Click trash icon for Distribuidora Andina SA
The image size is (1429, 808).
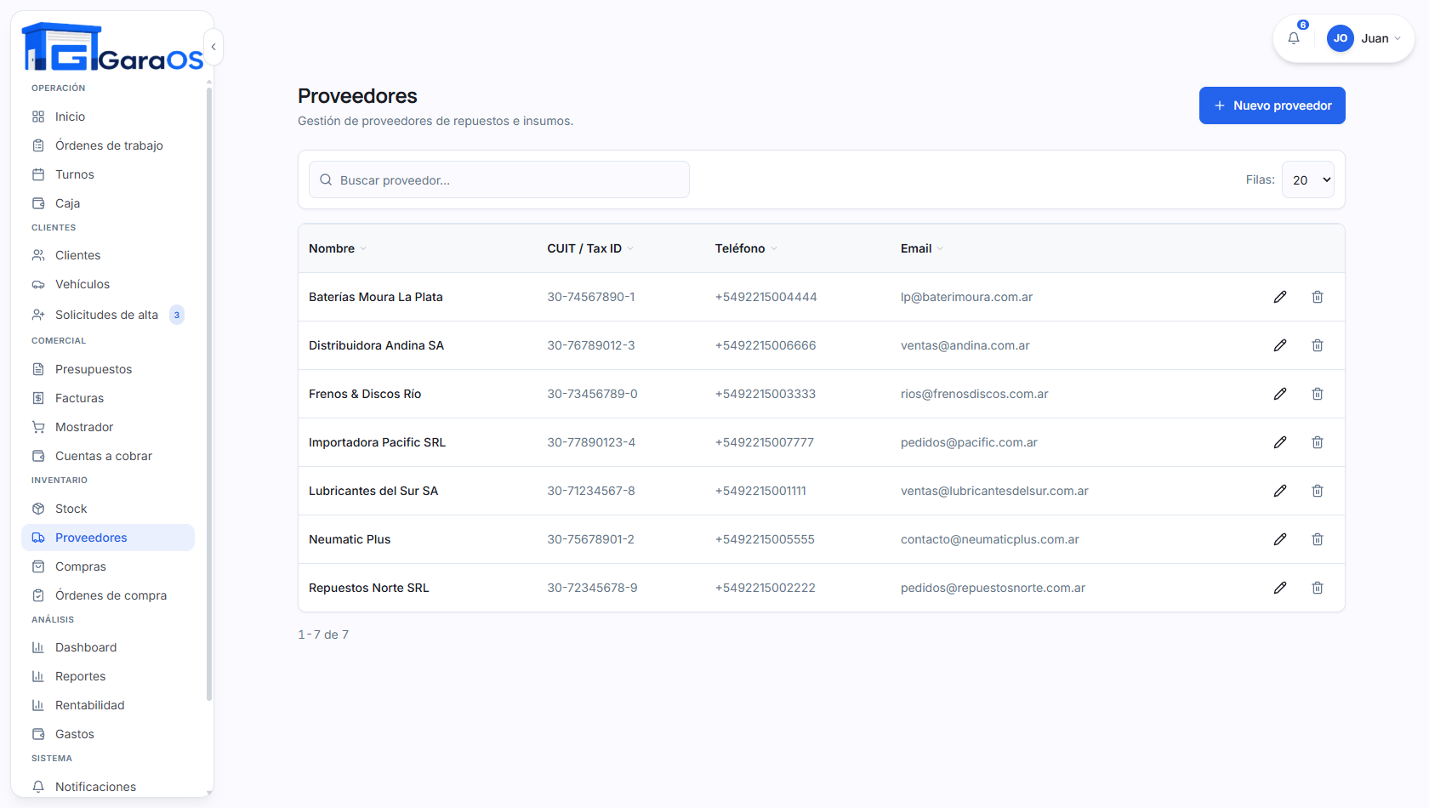click(x=1318, y=345)
